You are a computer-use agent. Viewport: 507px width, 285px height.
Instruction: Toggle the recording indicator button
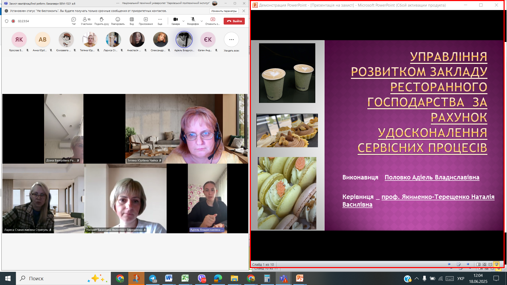click(x=13, y=21)
